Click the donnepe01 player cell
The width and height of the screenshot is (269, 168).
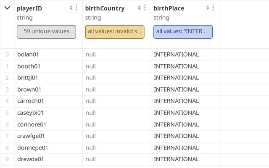pos(32,148)
